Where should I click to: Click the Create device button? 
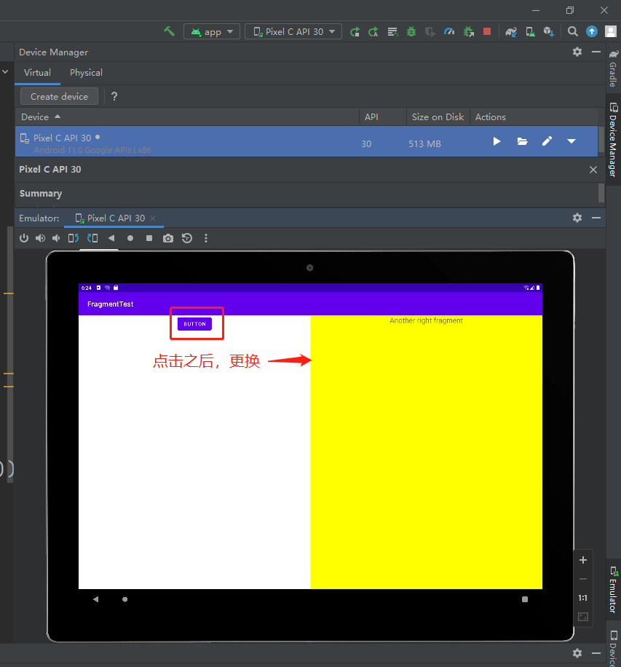click(x=59, y=97)
